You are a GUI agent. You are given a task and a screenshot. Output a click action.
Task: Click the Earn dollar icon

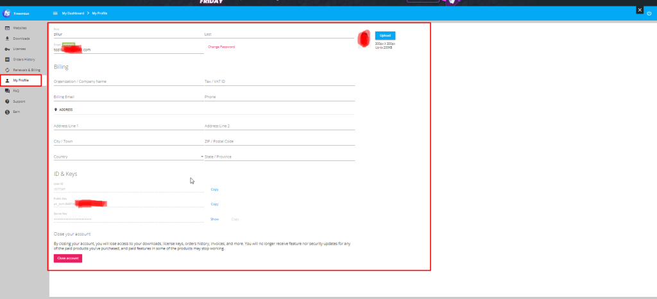(x=7, y=112)
